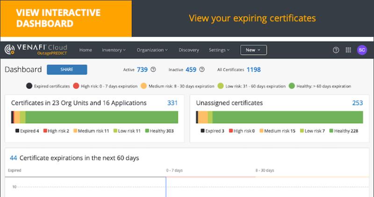Click Low risk 7 label
Screen dimensions: 374x197
click(x=312, y=131)
